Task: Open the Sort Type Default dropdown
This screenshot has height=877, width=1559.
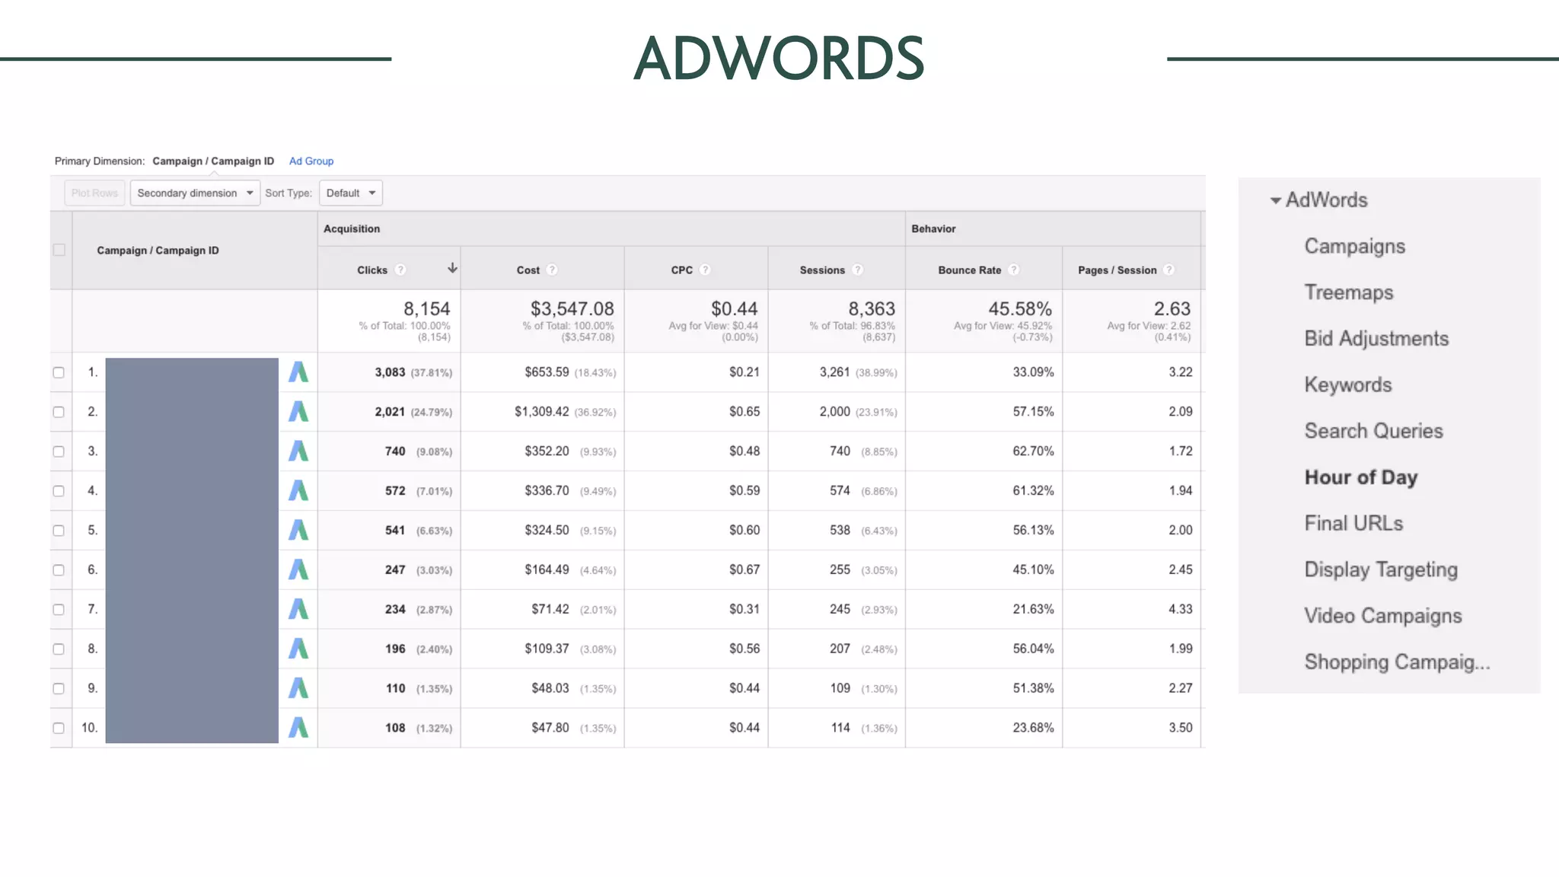Action: 351,193
